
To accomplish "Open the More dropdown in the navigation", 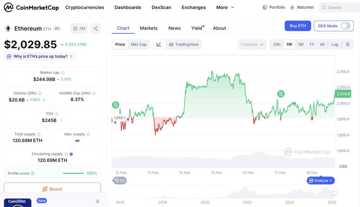I will 225,7.
